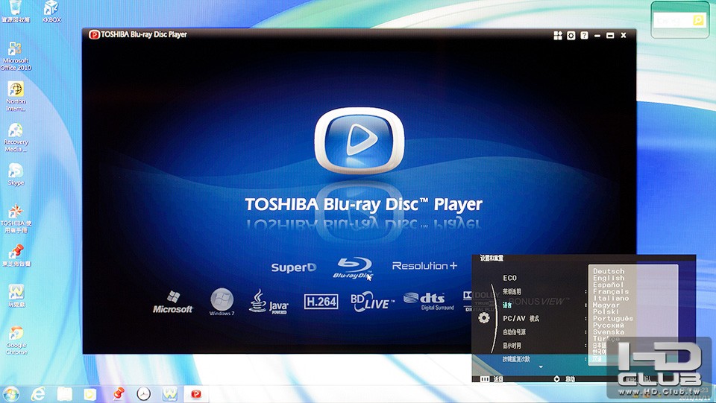Click the SuperD logo in the player
Viewport: 716px width, 403px height.
point(294,267)
